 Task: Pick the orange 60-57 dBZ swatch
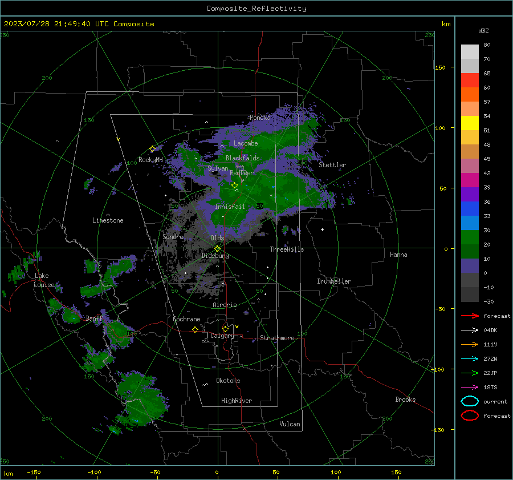pos(470,95)
